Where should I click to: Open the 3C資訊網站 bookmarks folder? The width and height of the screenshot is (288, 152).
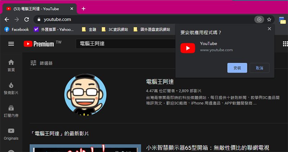115,29
